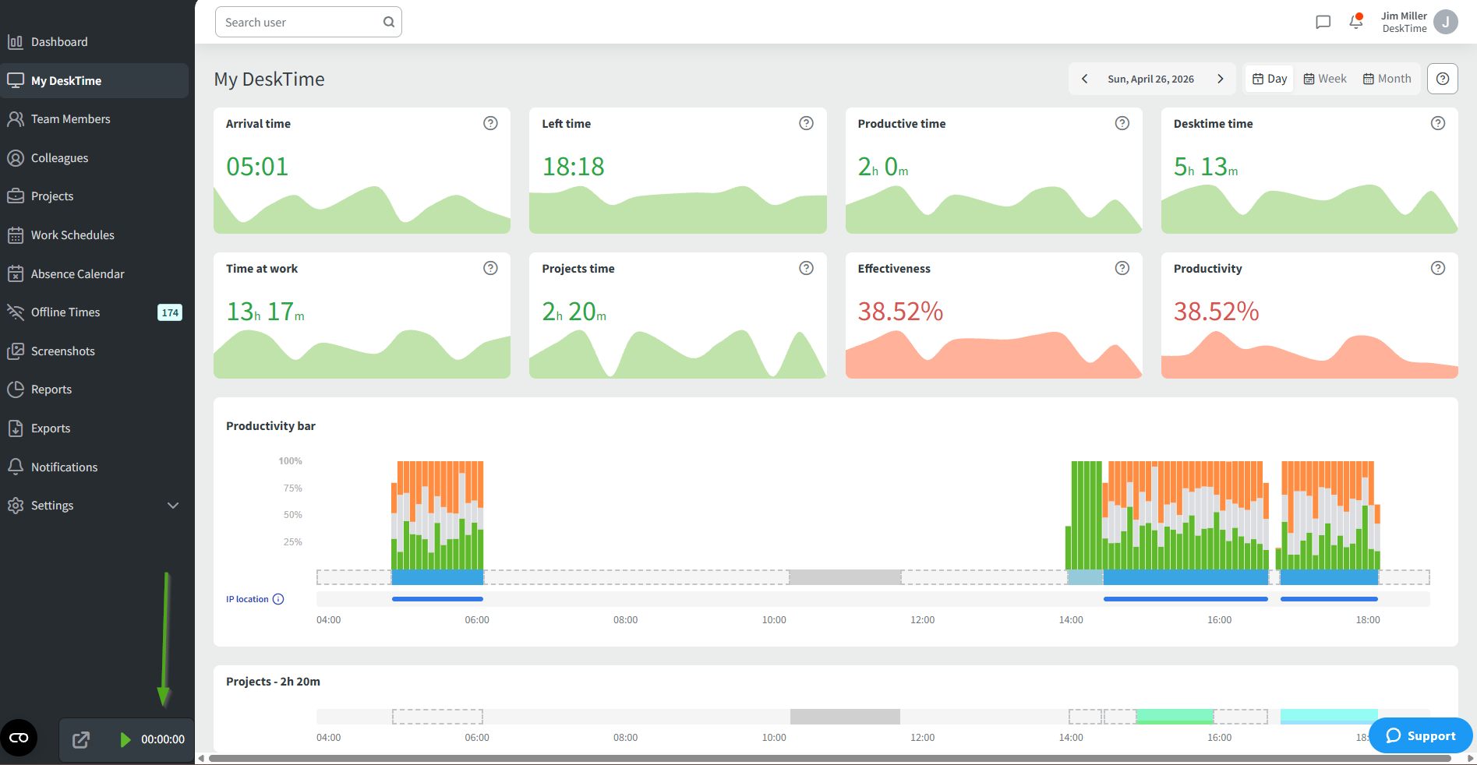Switch to Week view
Screen dimensions: 1477x765
pos(1325,79)
